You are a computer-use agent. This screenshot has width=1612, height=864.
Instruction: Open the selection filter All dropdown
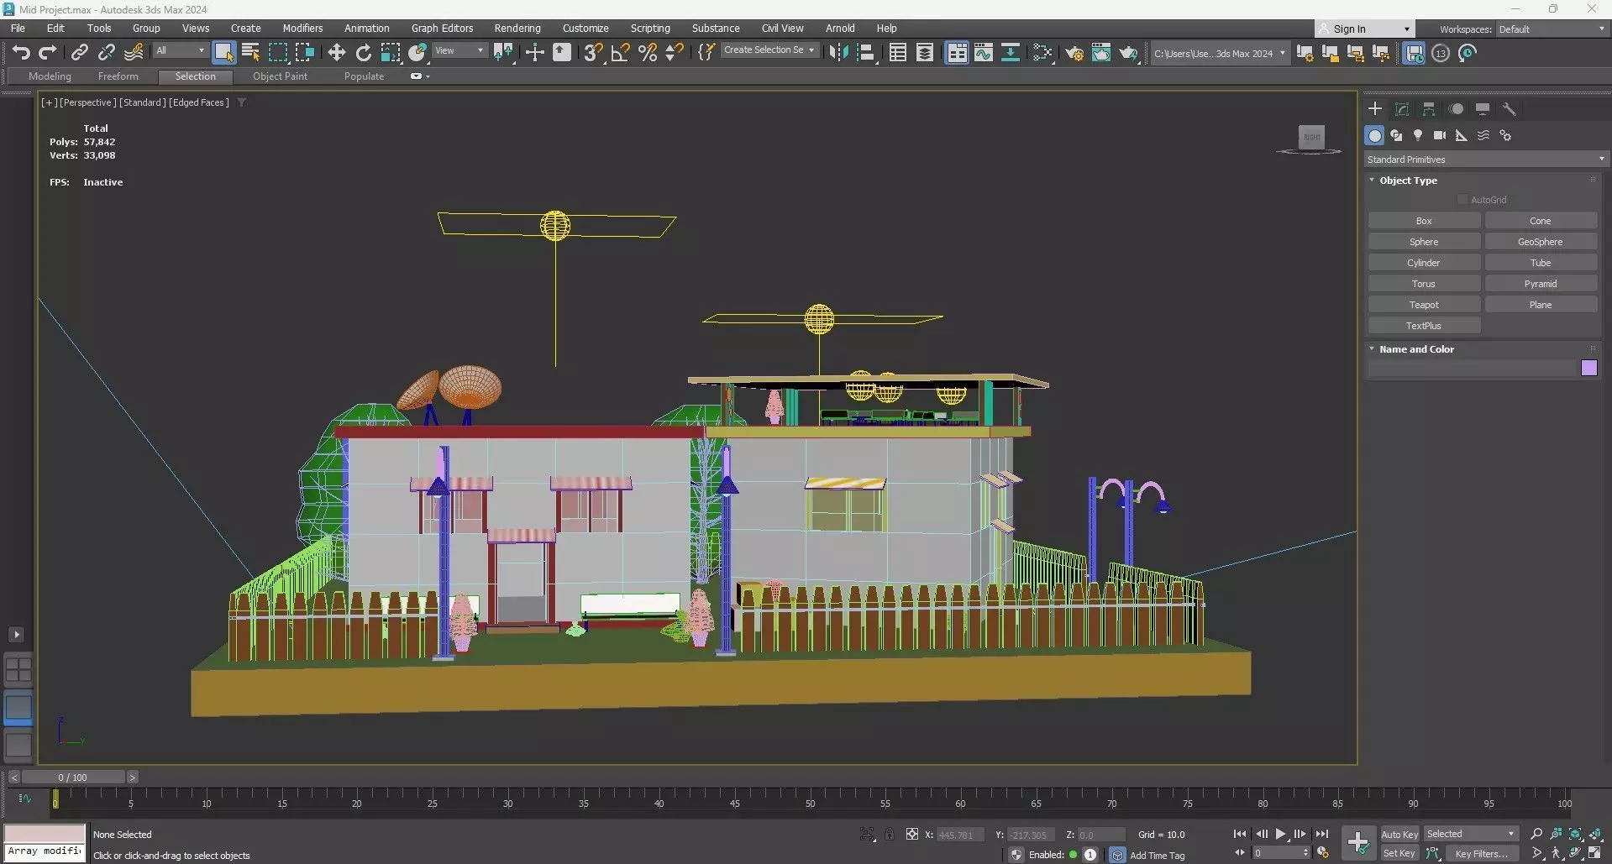180,50
